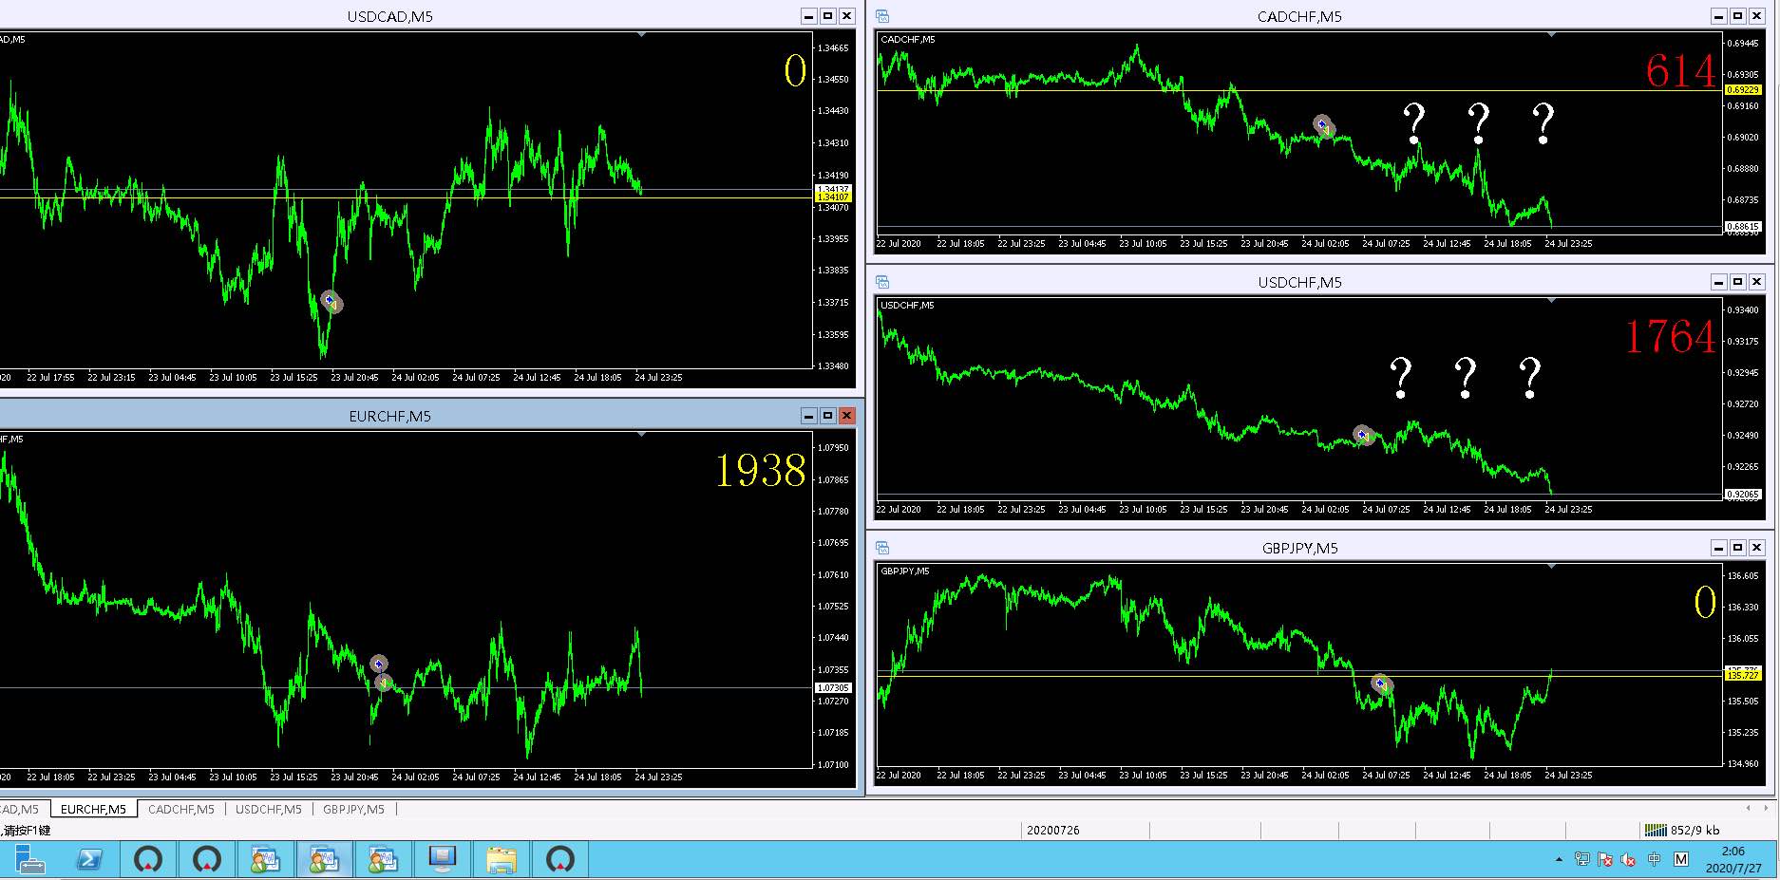
Task: Select the trade arrow marker on CADCHF chart
Action: coord(1323,125)
